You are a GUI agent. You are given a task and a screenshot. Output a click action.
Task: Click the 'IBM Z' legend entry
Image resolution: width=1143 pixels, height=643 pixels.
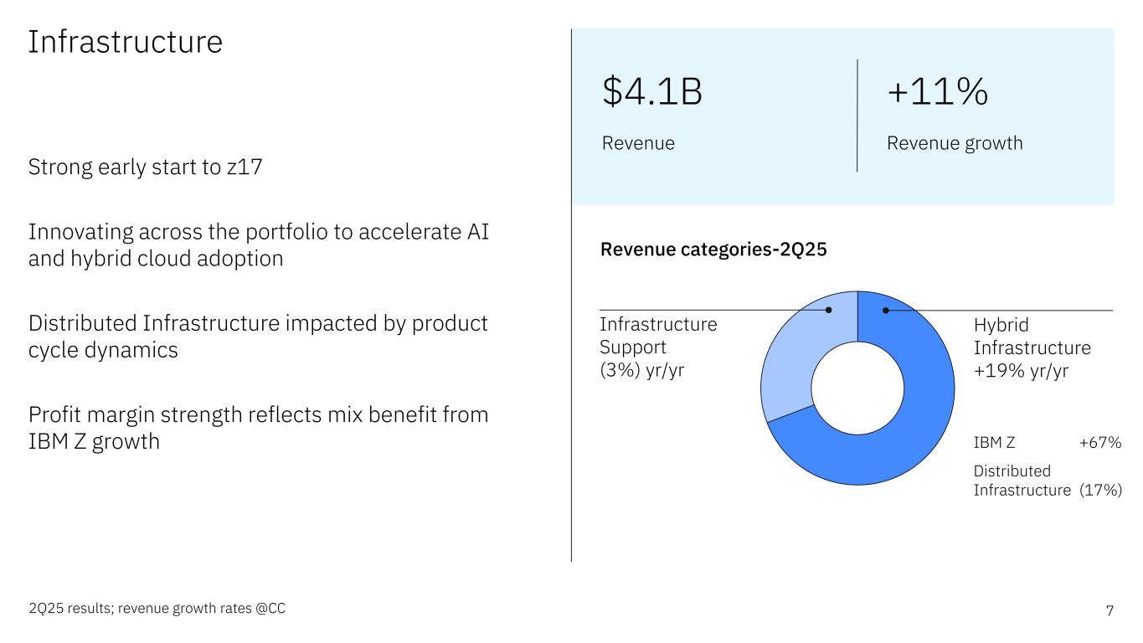point(995,442)
